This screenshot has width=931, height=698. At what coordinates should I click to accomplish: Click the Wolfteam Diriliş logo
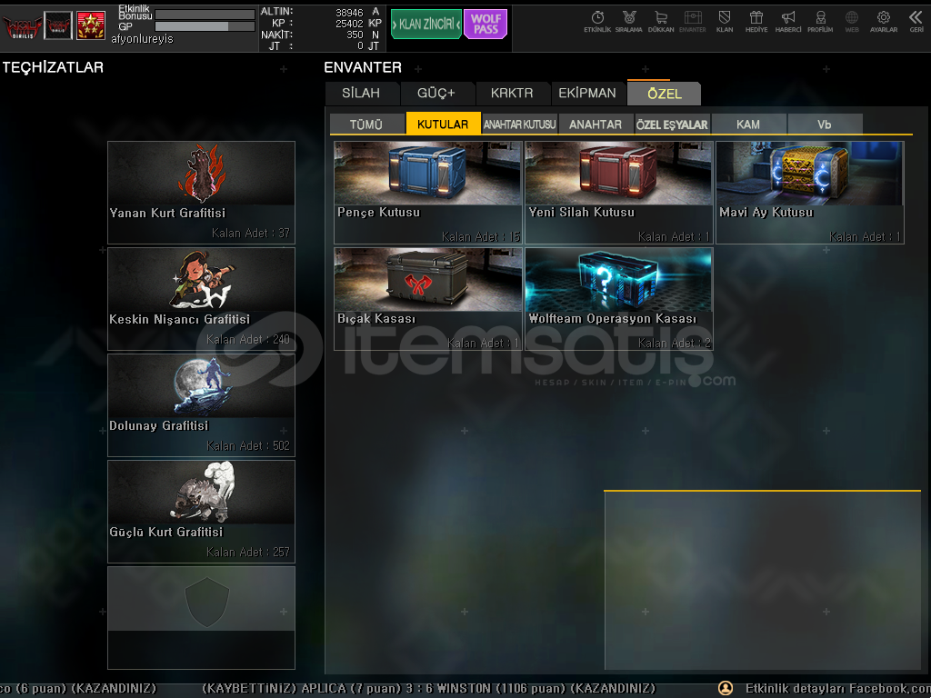pos(22,26)
